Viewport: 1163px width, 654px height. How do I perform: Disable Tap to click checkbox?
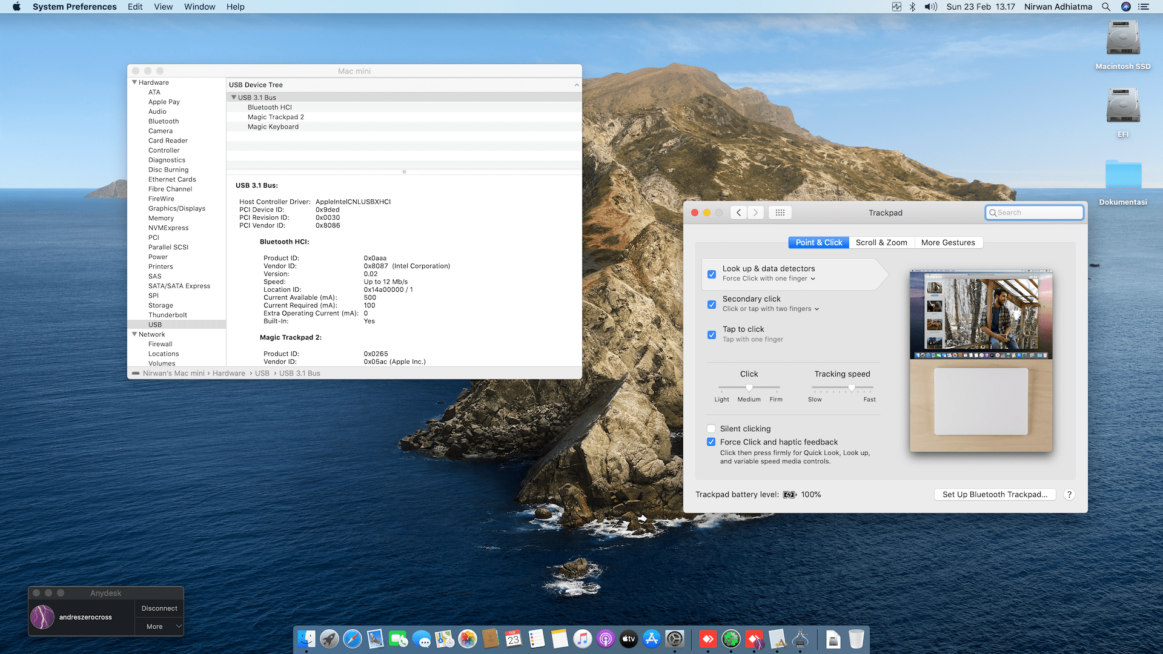[x=712, y=335]
